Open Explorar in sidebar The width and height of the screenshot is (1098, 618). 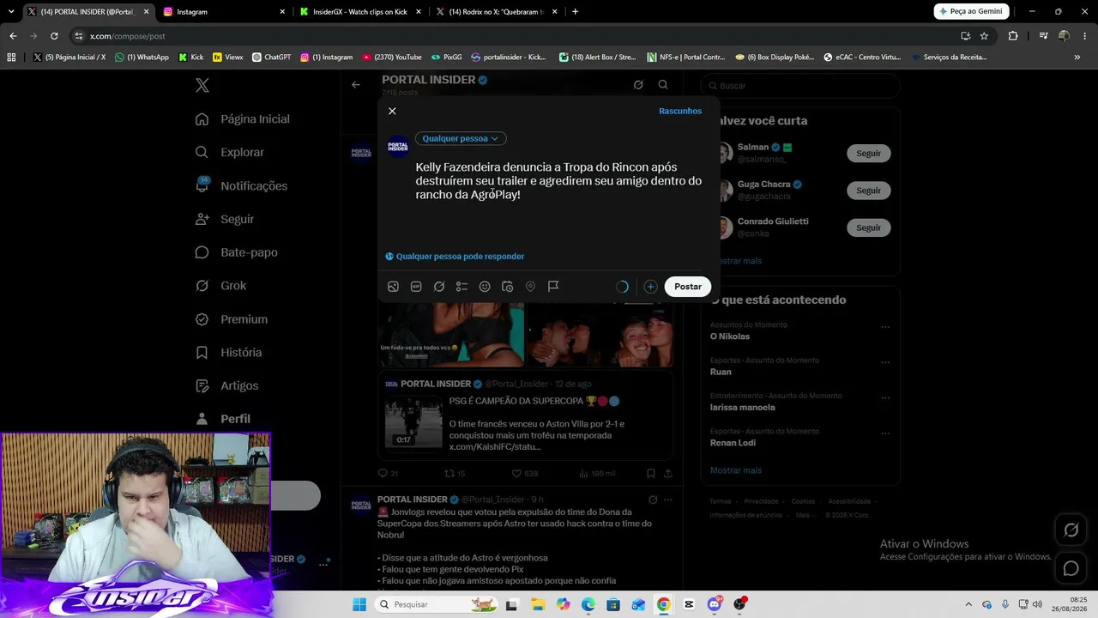(x=230, y=153)
